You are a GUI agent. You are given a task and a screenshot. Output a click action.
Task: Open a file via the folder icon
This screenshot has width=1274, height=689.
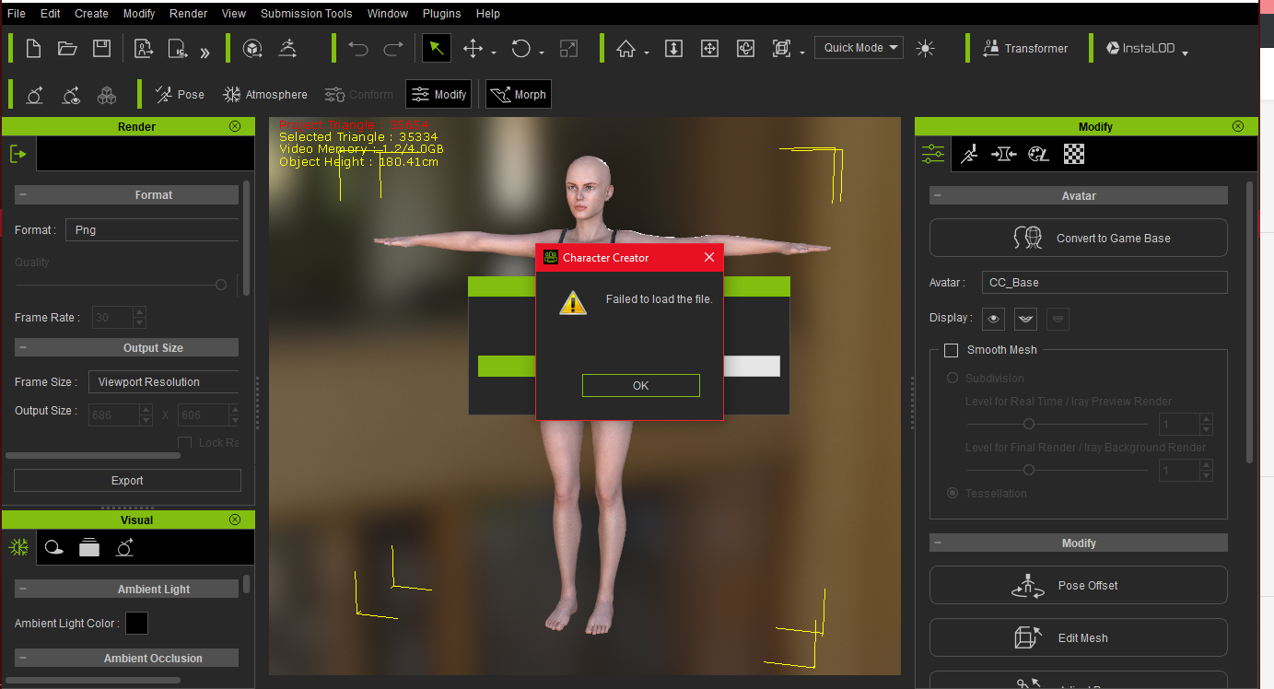tap(67, 49)
